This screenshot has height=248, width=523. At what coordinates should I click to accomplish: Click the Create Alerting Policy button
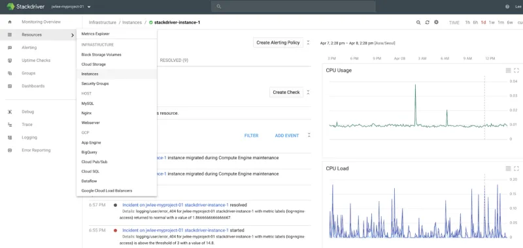point(278,42)
